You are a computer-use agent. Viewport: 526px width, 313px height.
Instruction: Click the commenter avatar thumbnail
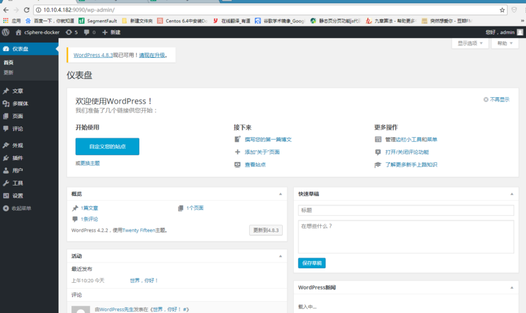pos(81,309)
